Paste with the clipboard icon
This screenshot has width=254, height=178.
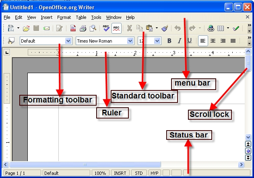coord(149,28)
